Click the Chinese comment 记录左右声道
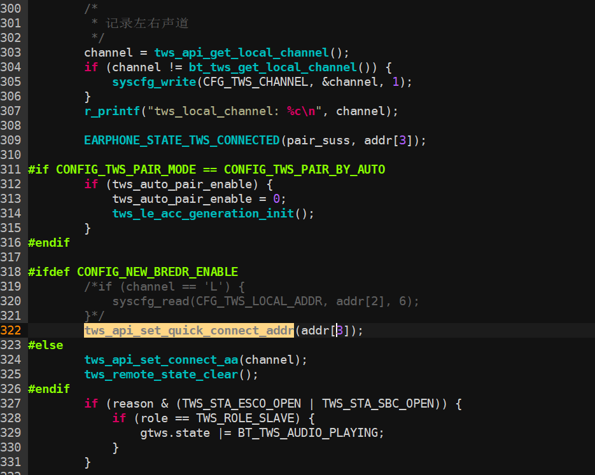 147,24
